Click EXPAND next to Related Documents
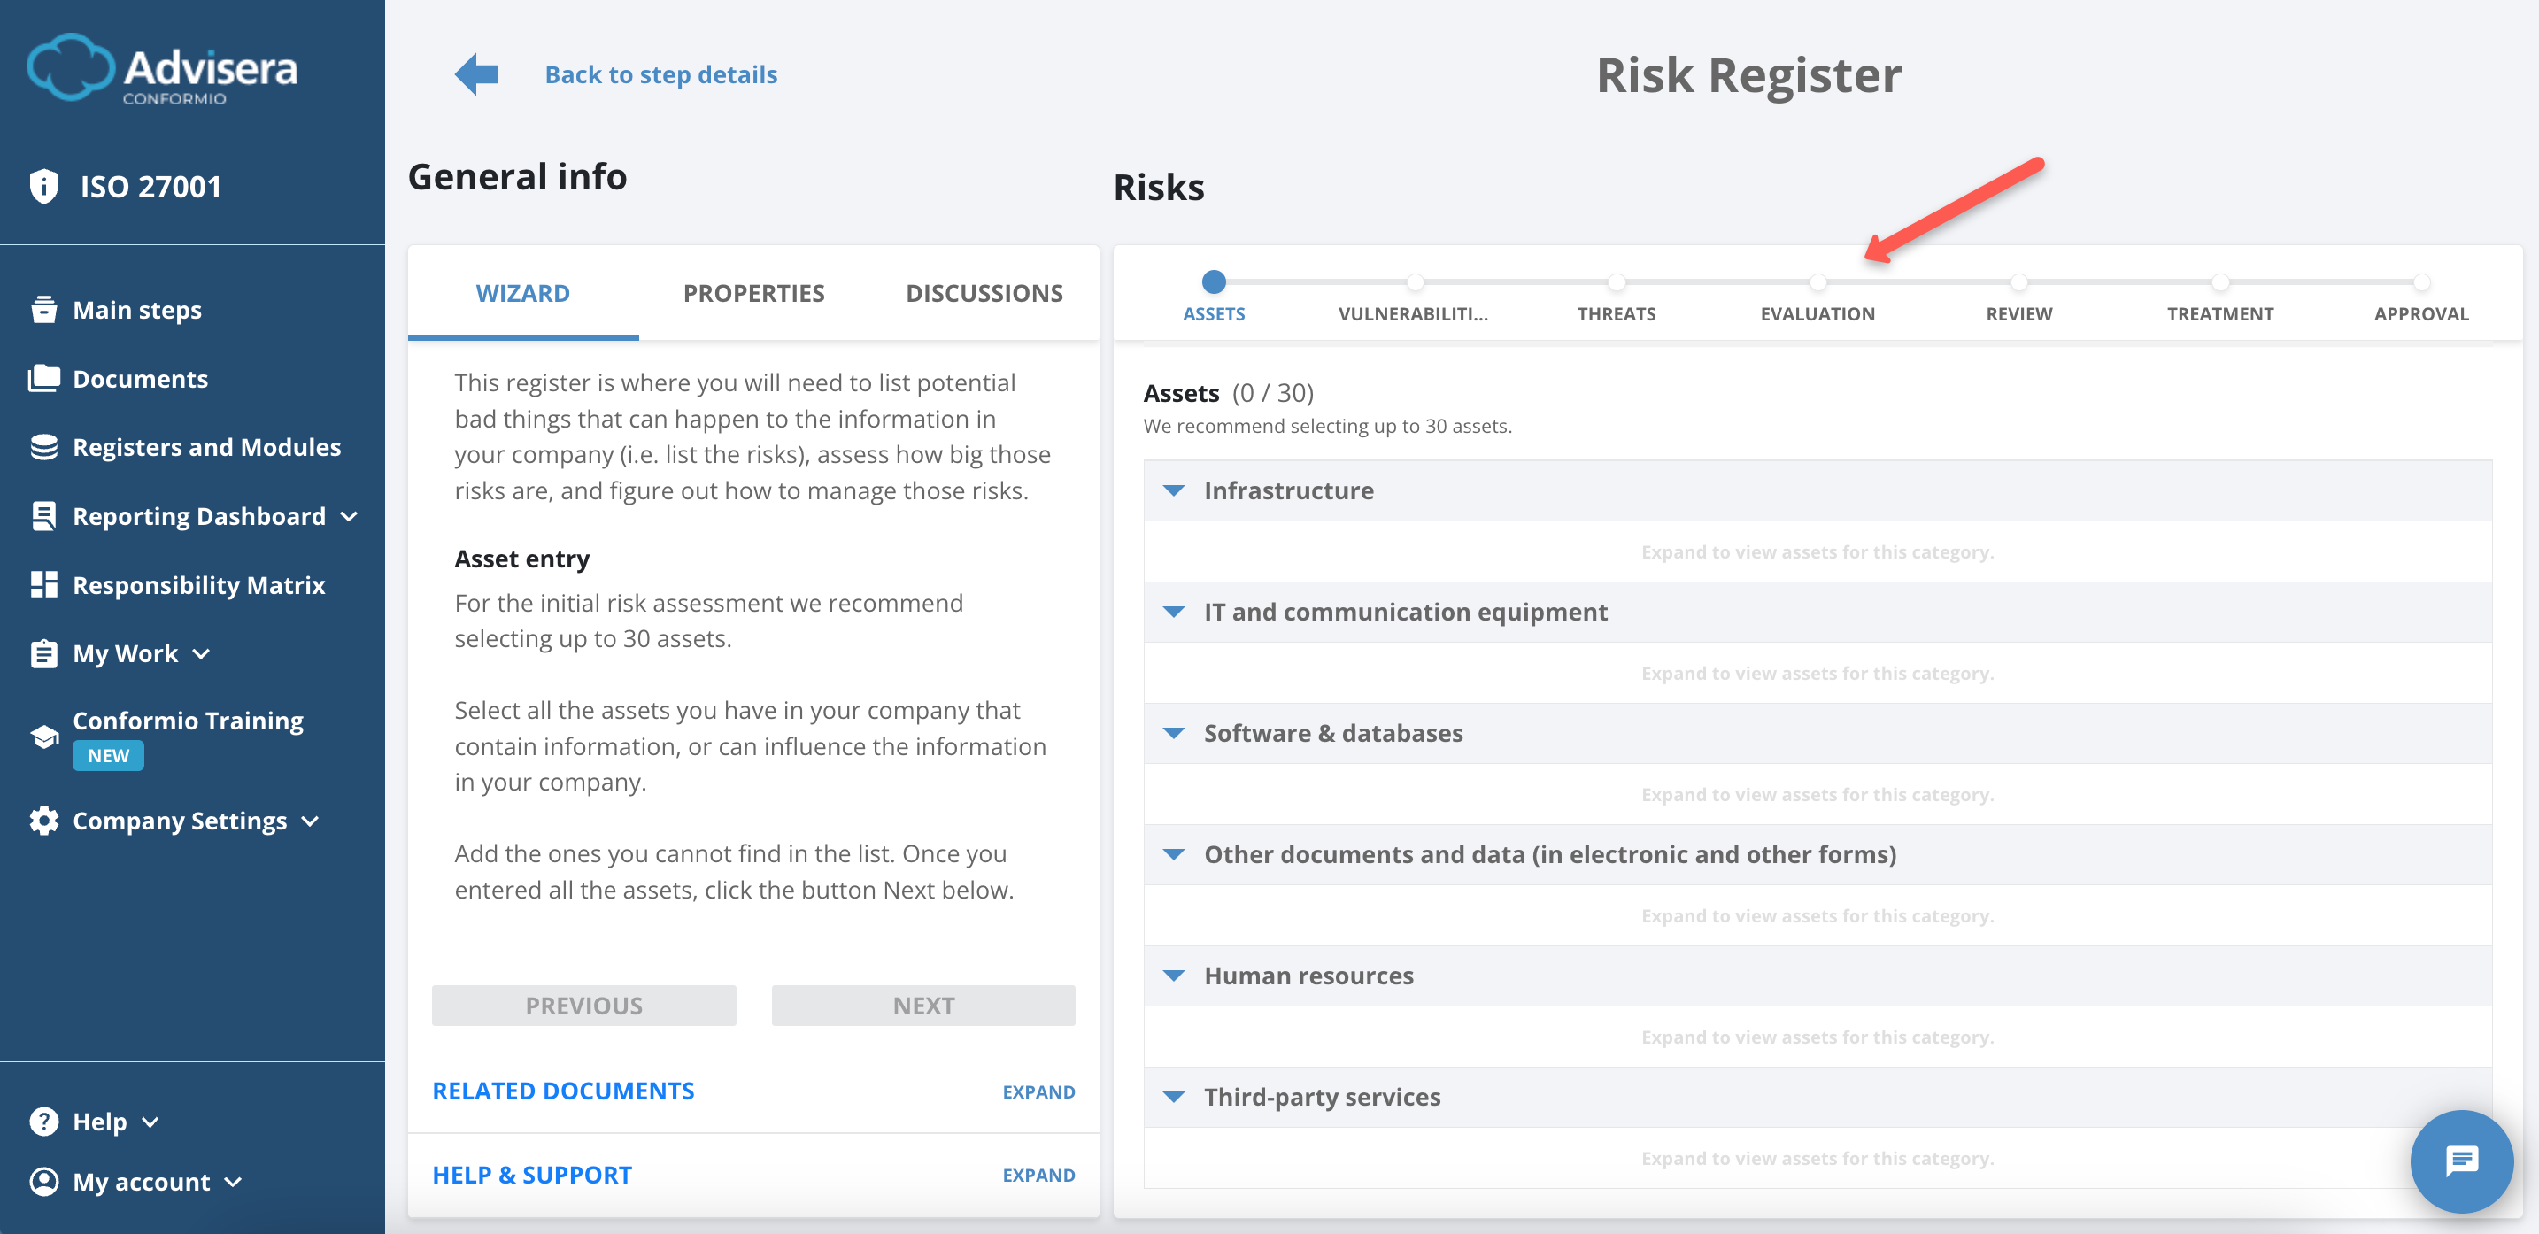The width and height of the screenshot is (2539, 1234). (1038, 1091)
